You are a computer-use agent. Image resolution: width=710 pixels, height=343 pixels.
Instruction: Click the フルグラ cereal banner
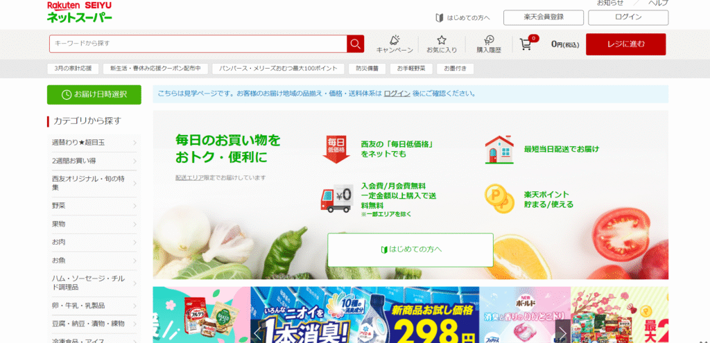coord(202,315)
